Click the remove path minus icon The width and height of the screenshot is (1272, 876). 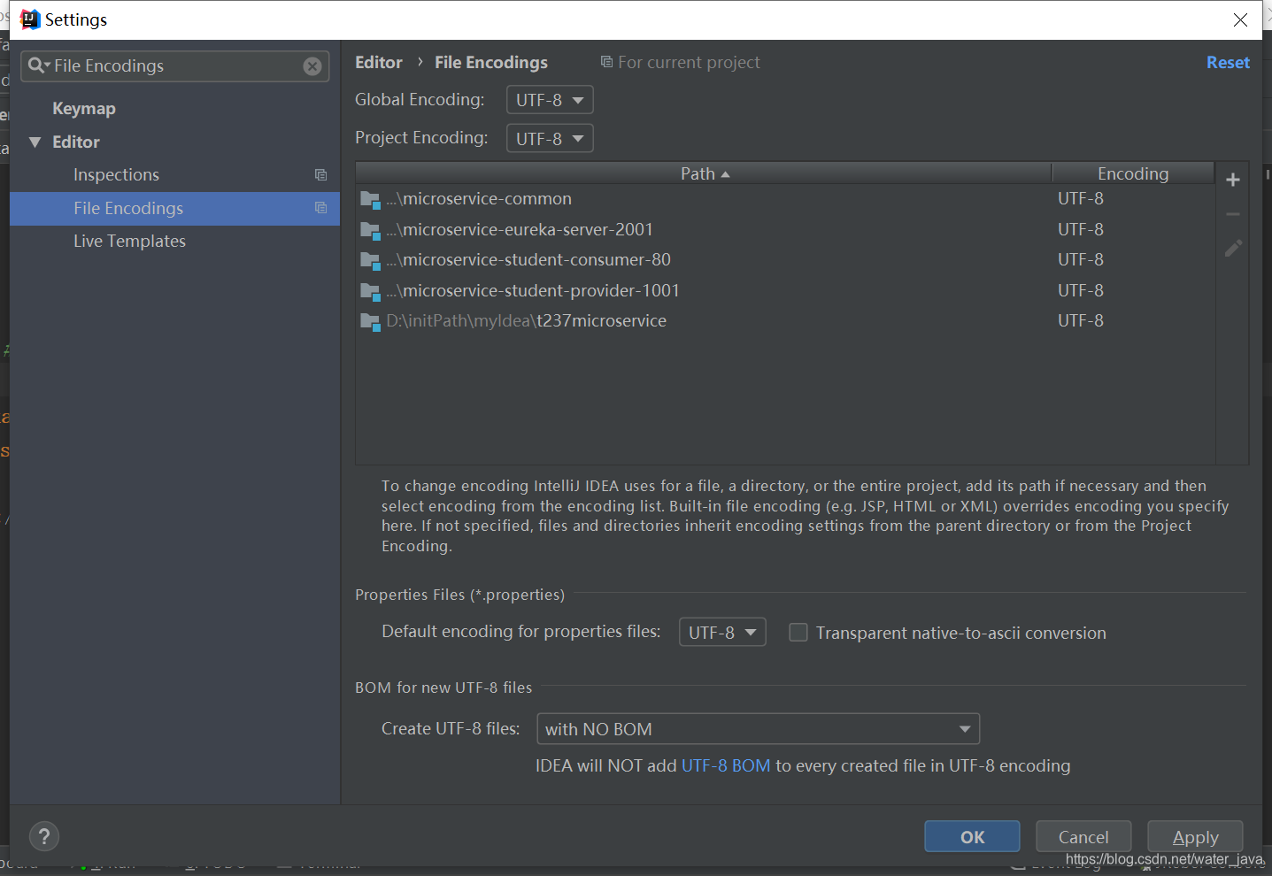click(1232, 214)
